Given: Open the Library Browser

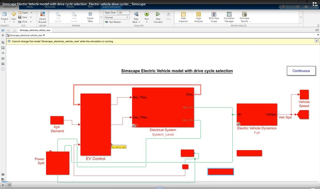Looking at the screenshot, I should [x=42, y=17].
